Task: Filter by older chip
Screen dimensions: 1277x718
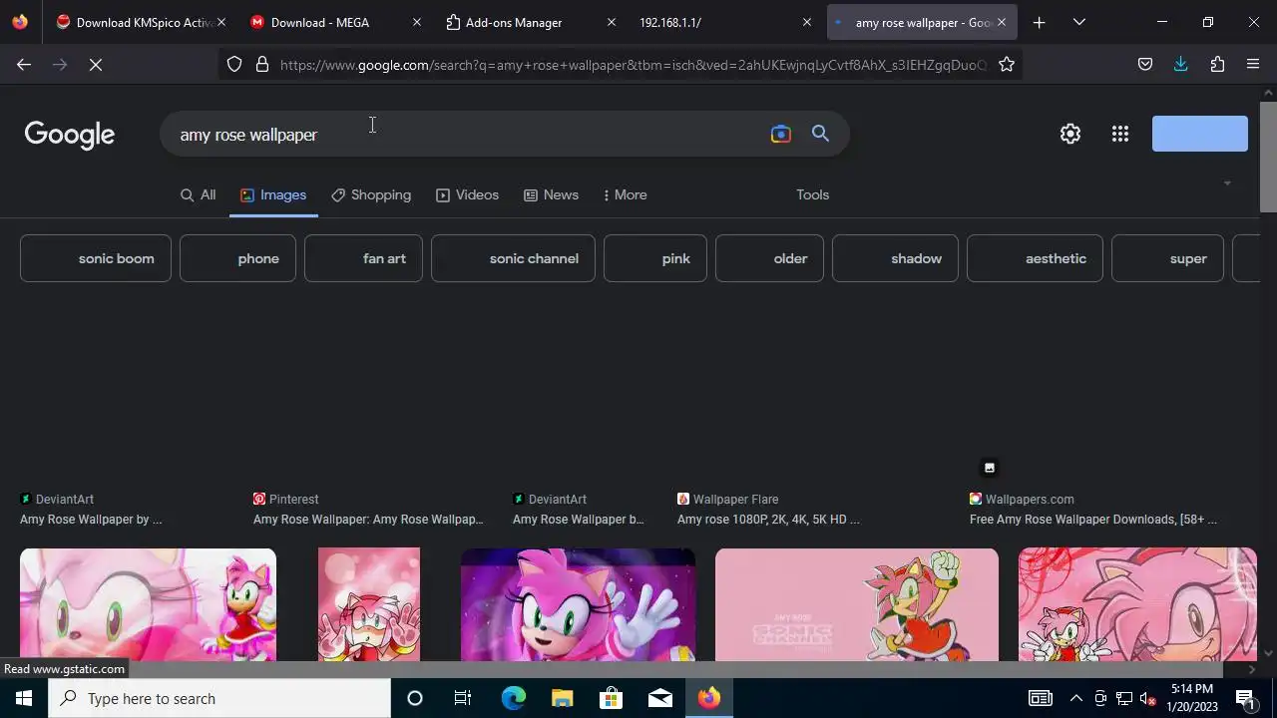Action: click(769, 258)
